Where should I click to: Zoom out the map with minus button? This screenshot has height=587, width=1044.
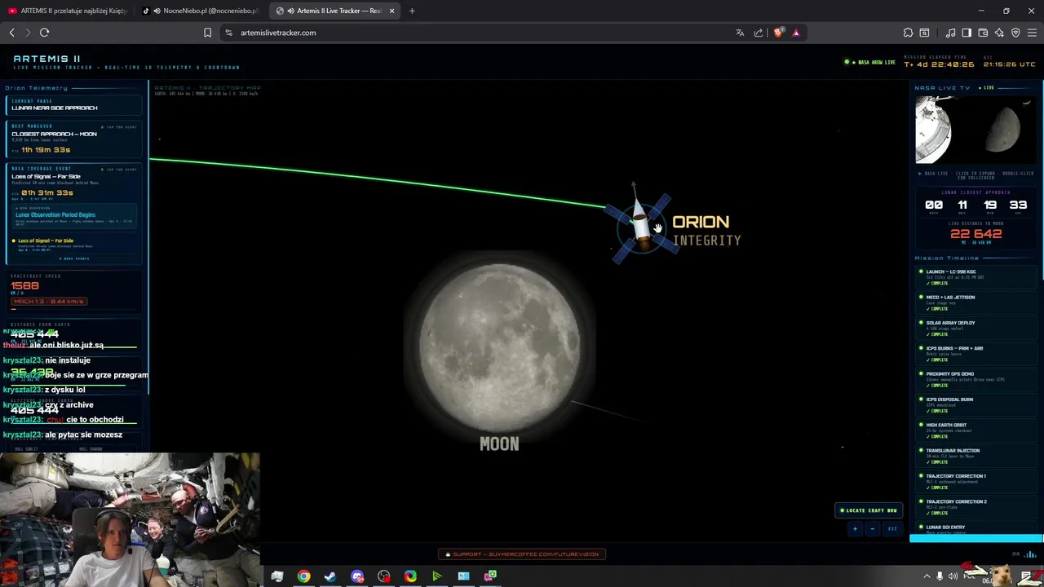coord(872,529)
